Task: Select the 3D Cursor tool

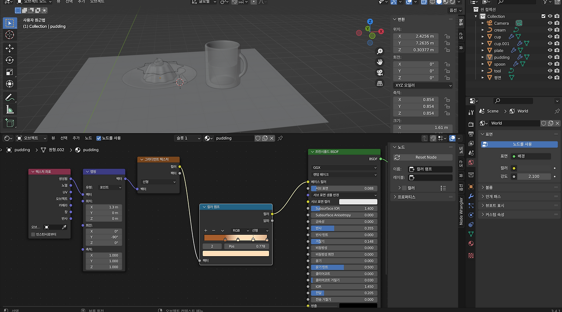Action: tap(10, 35)
